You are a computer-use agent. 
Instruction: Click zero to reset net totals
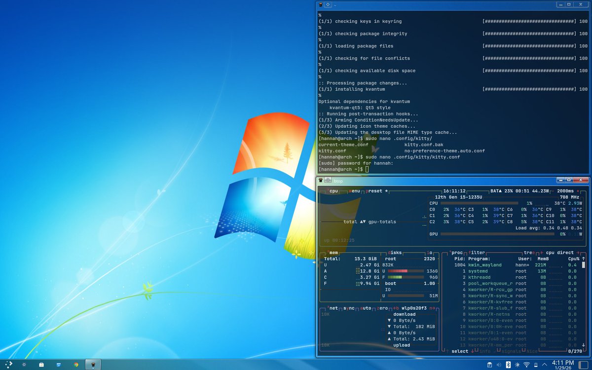(382, 308)
